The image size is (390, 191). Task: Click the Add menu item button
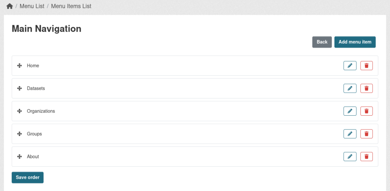355,42
